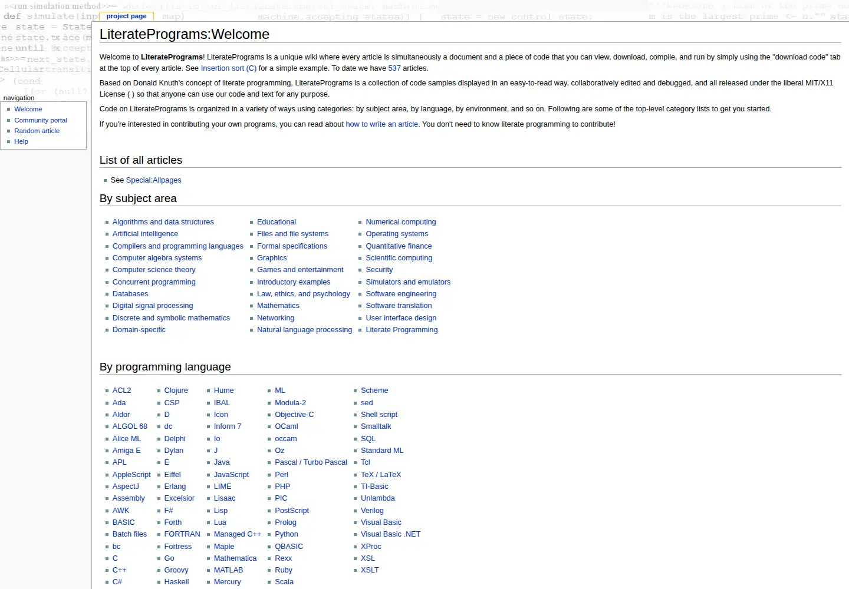This screenshot has width=849, height=589.
Task: Open the JavaScript language link
Action: coord(231,475)
